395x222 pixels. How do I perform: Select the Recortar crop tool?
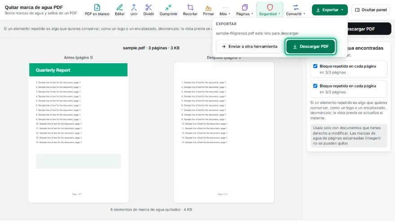(190, 10)
